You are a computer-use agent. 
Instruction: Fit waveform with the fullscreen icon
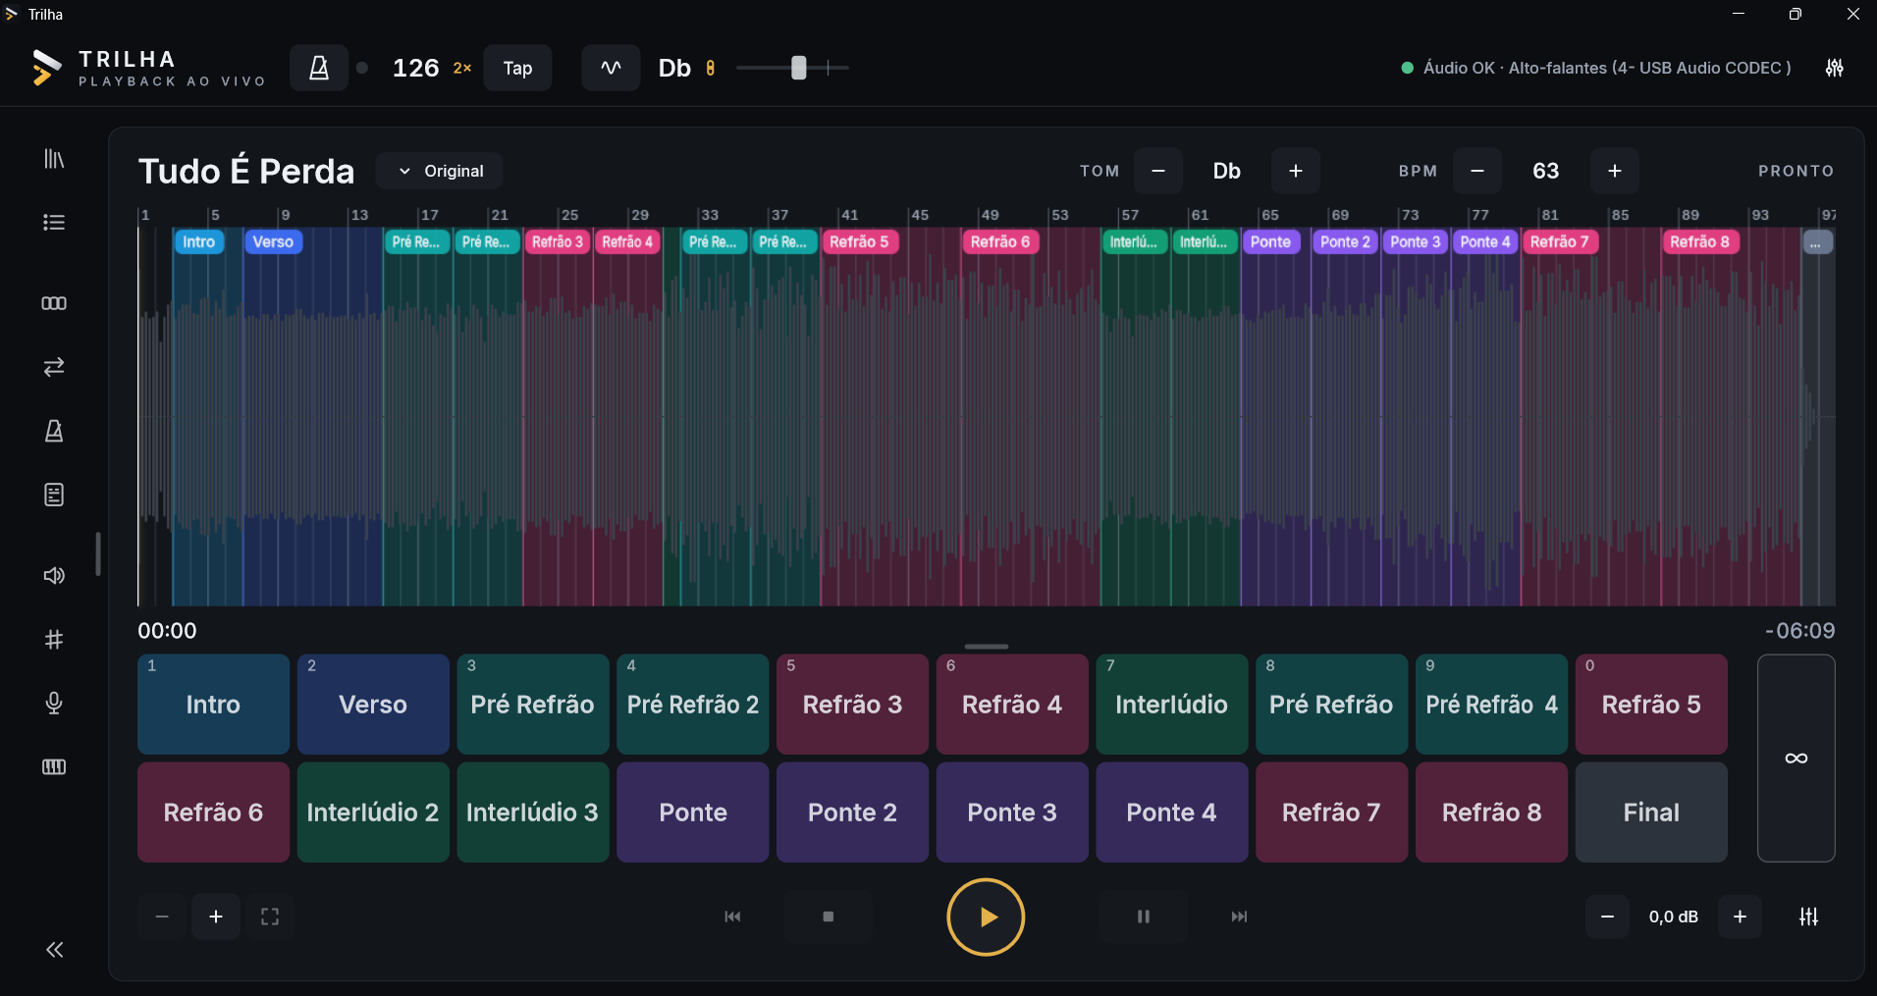270,917
